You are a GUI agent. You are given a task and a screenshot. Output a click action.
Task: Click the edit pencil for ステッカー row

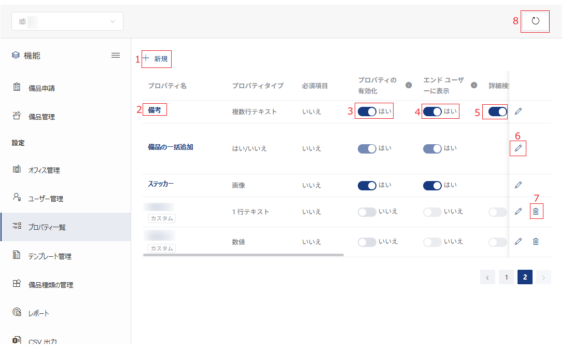518,185
